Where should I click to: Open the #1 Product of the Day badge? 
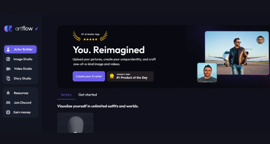point(130,77)
